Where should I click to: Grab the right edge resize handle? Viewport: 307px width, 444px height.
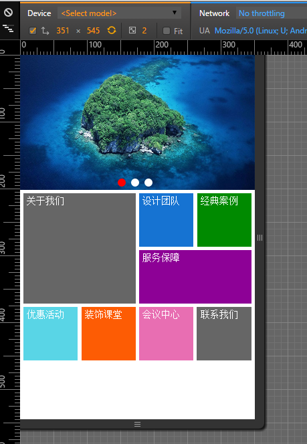260,237
